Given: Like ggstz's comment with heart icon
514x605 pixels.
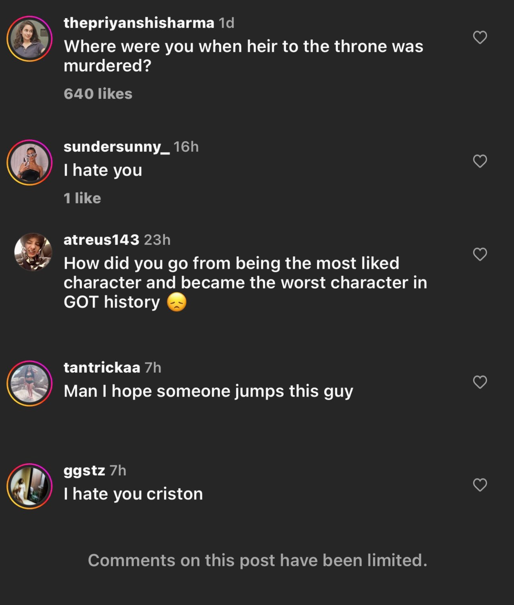Looking at the screenshot, I should coord(480,485).
